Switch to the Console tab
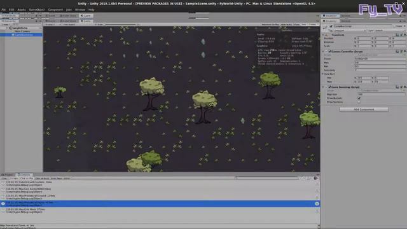The image size is (407, 229). point(24,175)
